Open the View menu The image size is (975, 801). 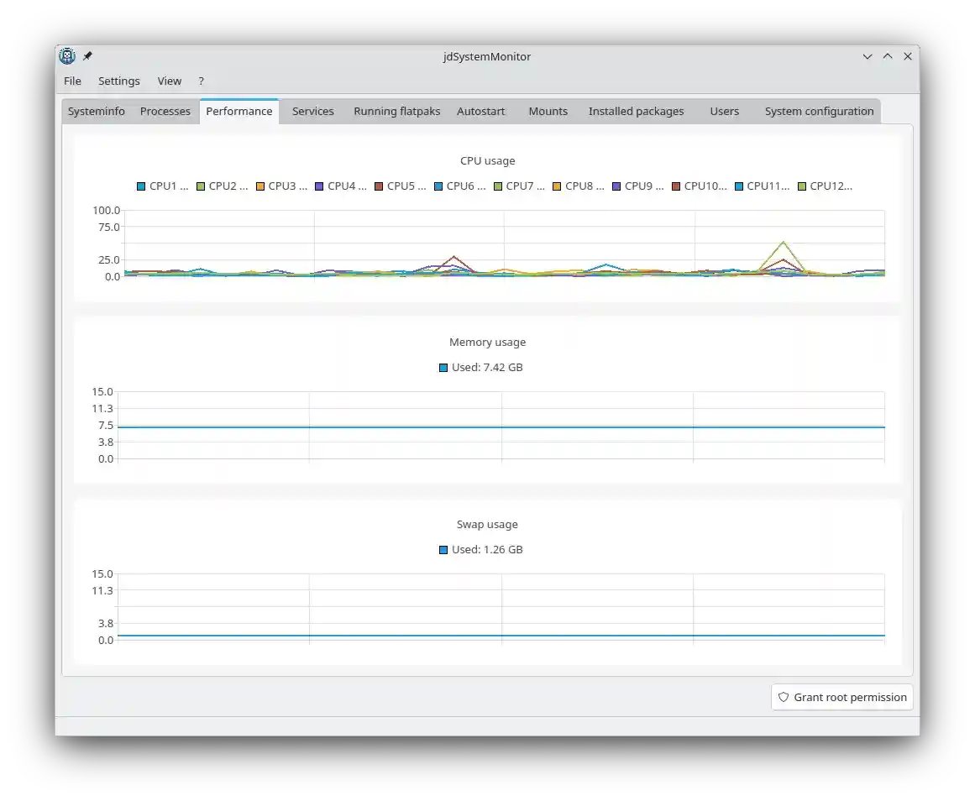tap(169, 81)
